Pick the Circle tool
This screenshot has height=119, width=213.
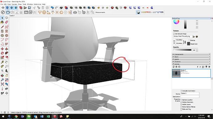[2, 35]
